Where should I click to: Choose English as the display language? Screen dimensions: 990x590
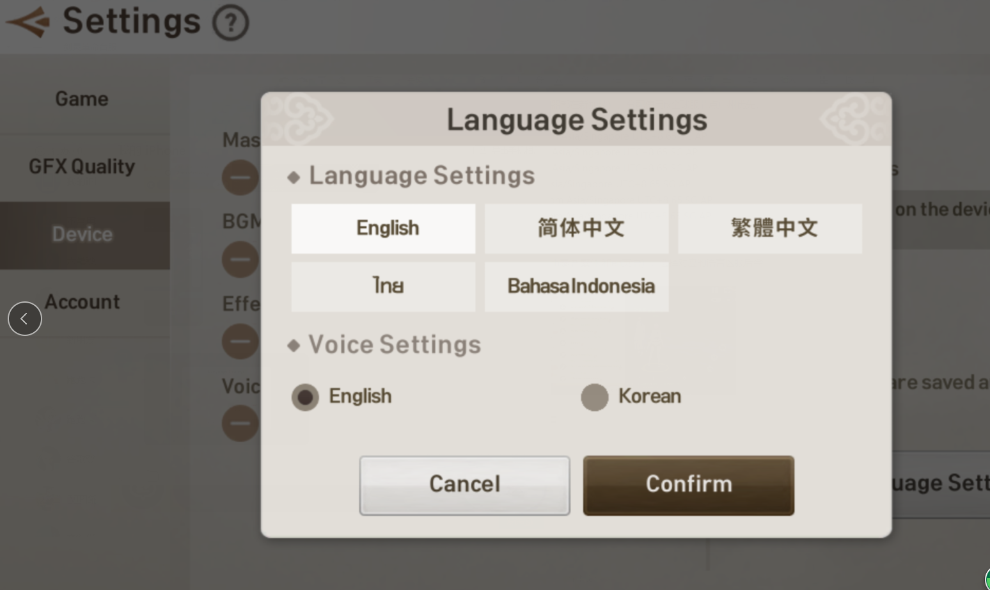click(383, 228)
